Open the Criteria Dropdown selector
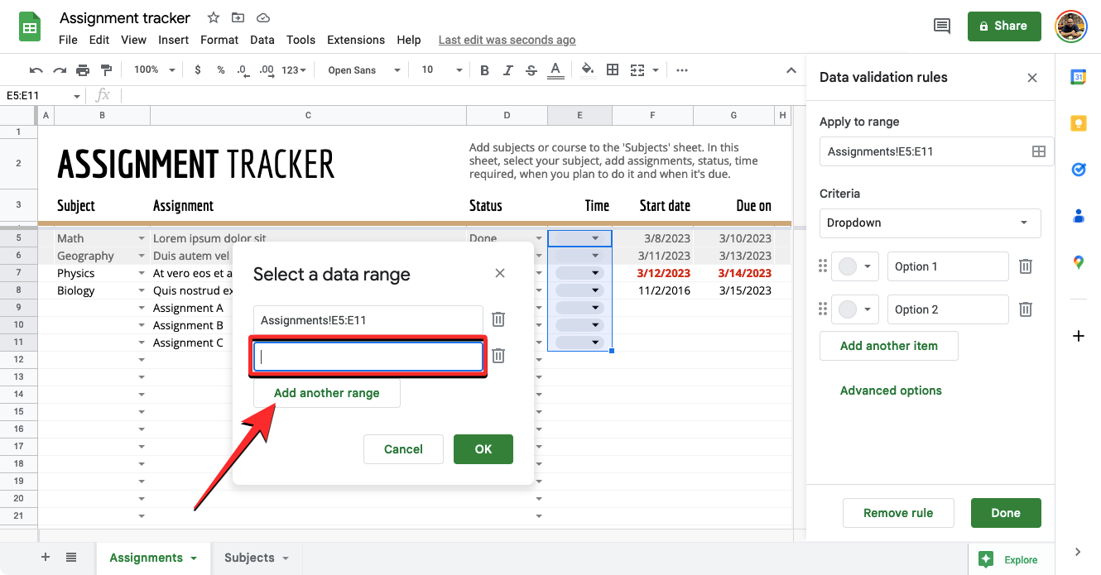This screenshot has width=1101, height=575. coord(930,223)
